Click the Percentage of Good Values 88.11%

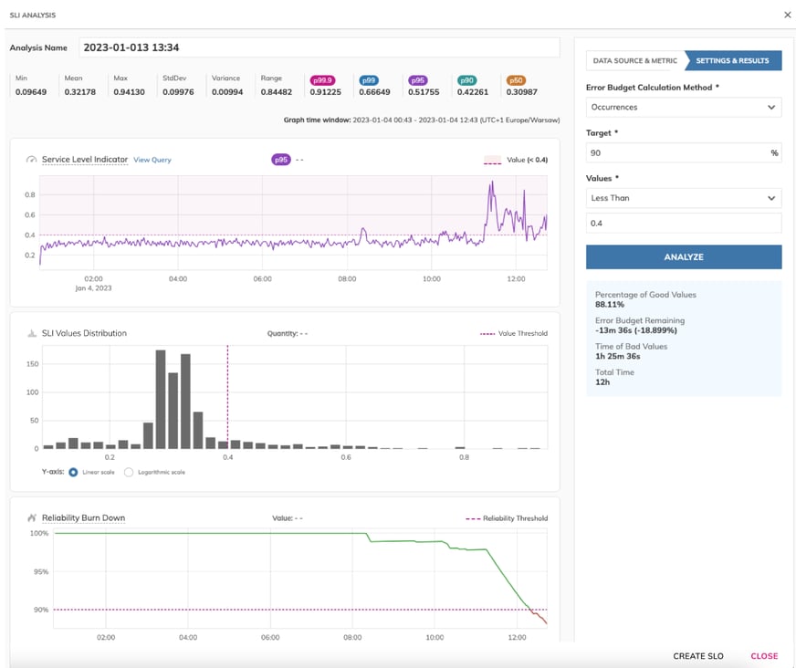click(610, 305)
